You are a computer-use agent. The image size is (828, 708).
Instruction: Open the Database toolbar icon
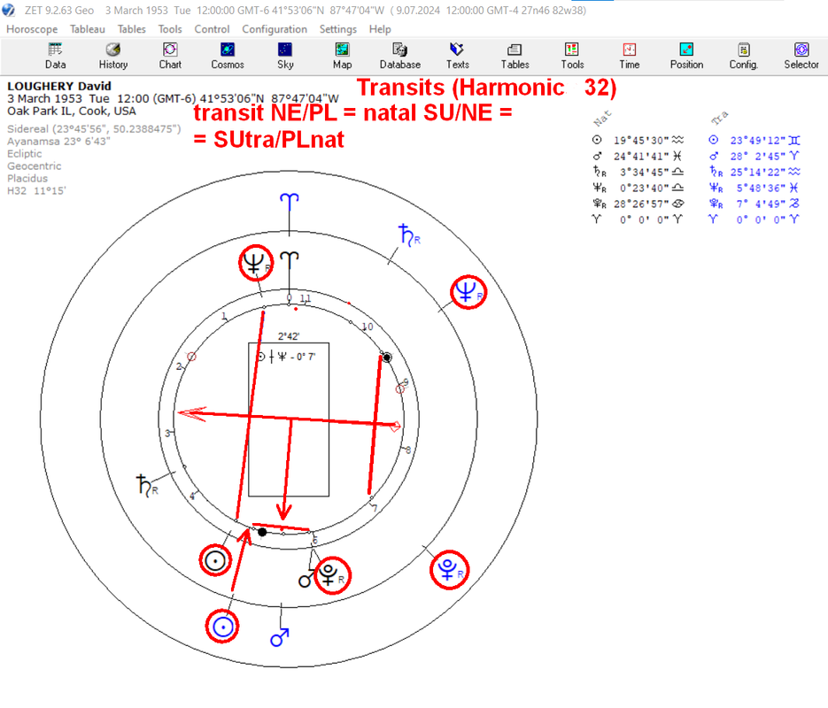pos(399,56)
